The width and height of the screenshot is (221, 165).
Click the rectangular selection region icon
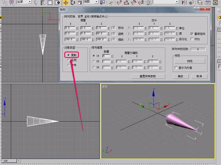(50, 3)
